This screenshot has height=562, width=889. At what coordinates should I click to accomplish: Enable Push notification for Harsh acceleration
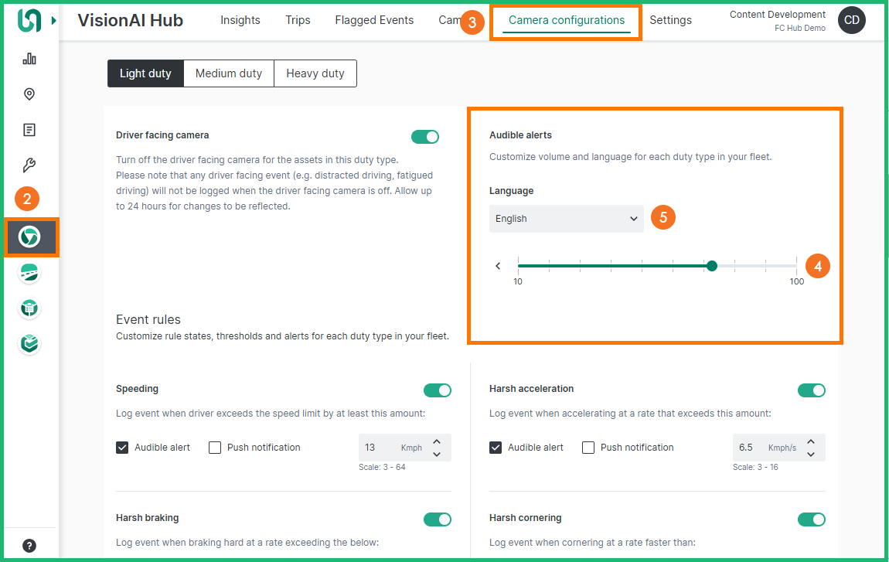(588, 448)
